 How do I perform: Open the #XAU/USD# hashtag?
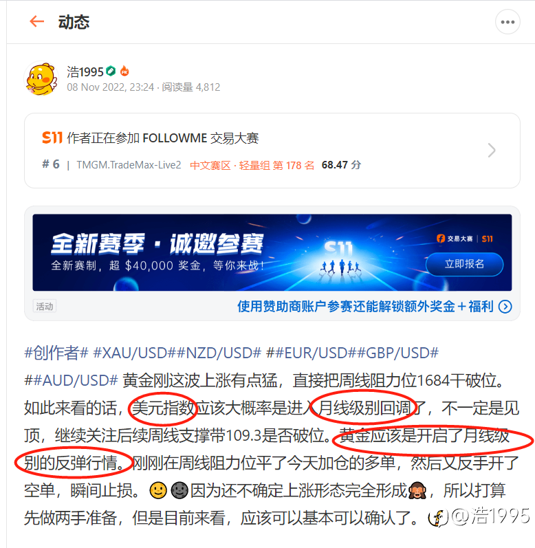[x=134, y=353]
